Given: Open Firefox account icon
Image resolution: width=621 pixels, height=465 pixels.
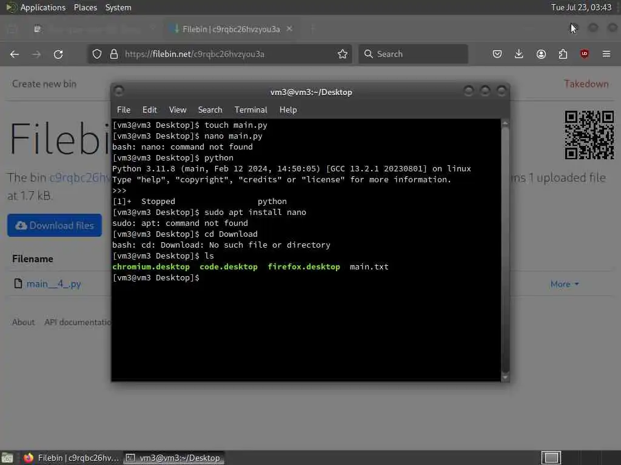Looking at the screenshot, I should [x=541, y=54].
